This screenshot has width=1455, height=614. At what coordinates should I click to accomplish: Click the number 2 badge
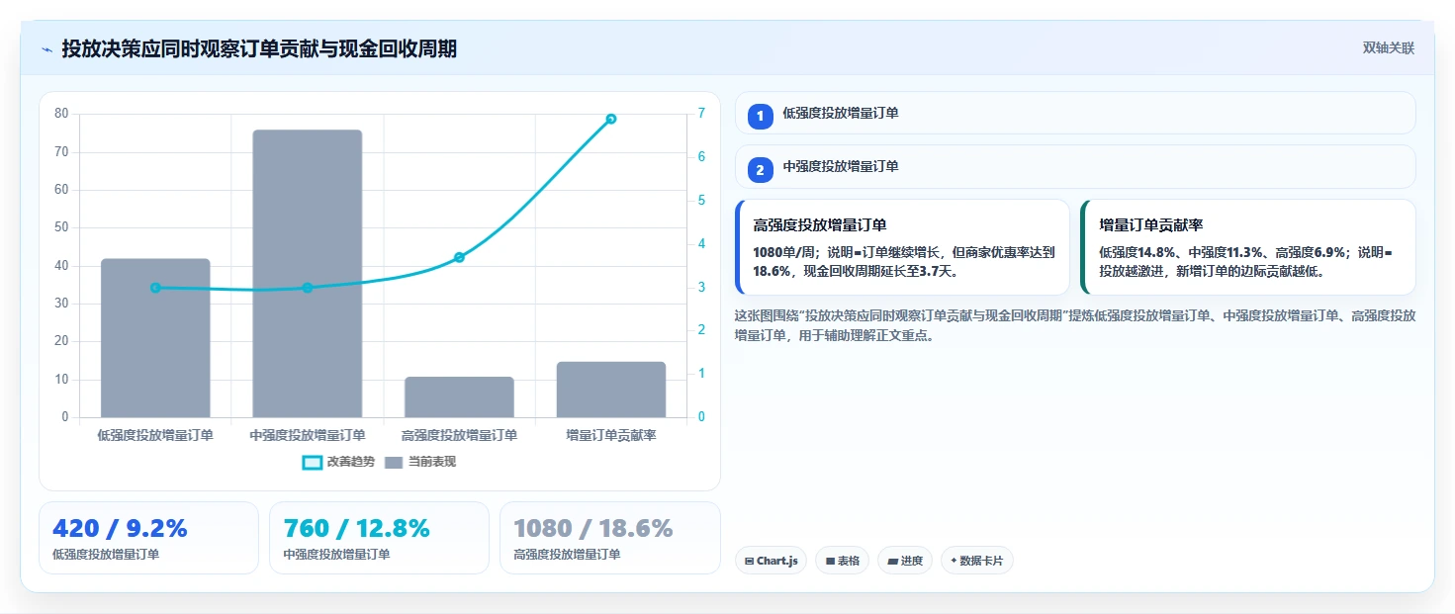pos(760,170)
